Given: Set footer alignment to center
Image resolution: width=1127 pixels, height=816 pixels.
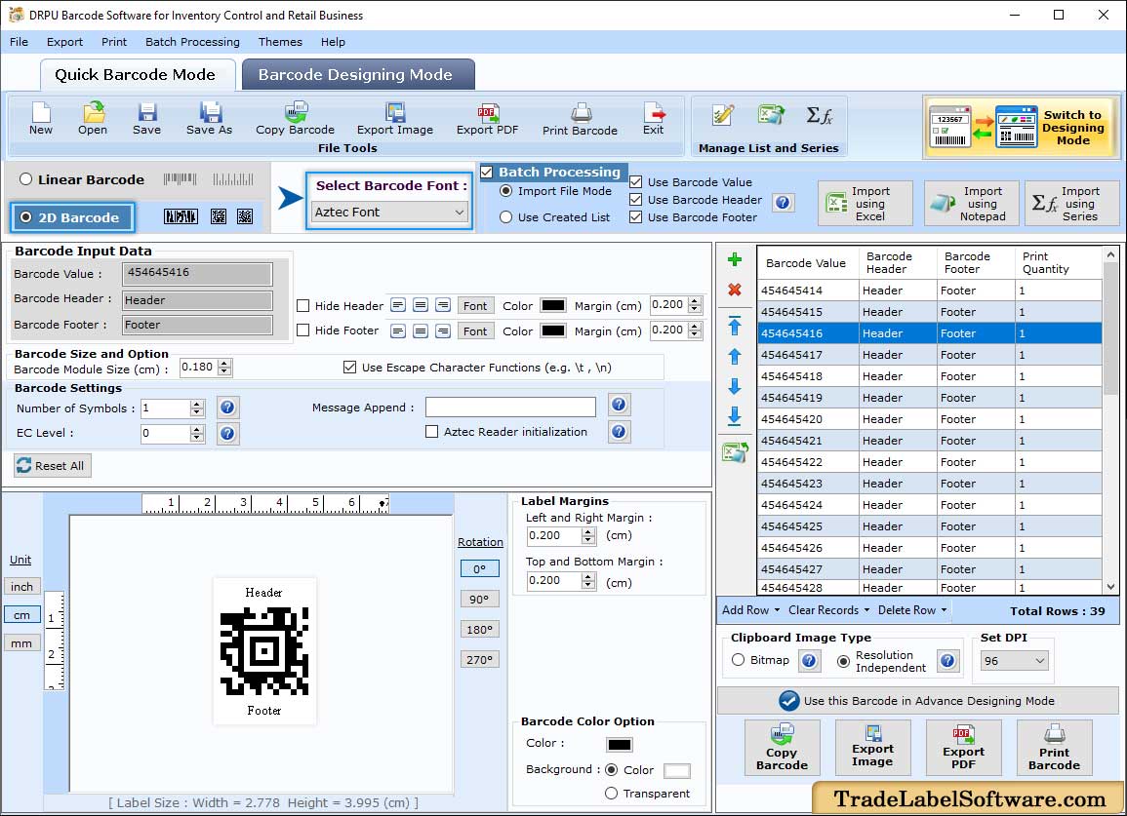Looking at the screenshot, I should (x=422, y=331).
